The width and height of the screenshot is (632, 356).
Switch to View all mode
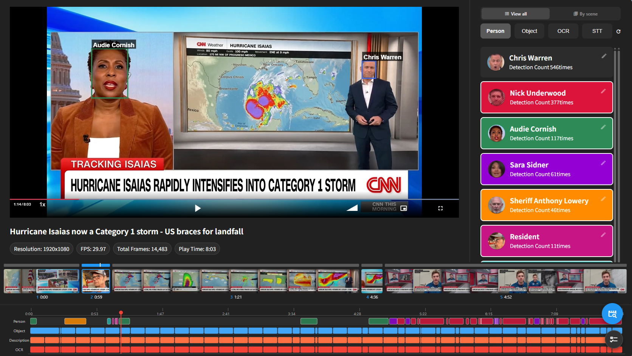point(516,14)
